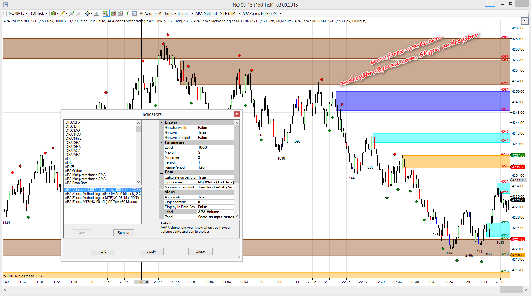Toggle Display in Data Box value
This screenshot has height=296, width=531.
215,207
